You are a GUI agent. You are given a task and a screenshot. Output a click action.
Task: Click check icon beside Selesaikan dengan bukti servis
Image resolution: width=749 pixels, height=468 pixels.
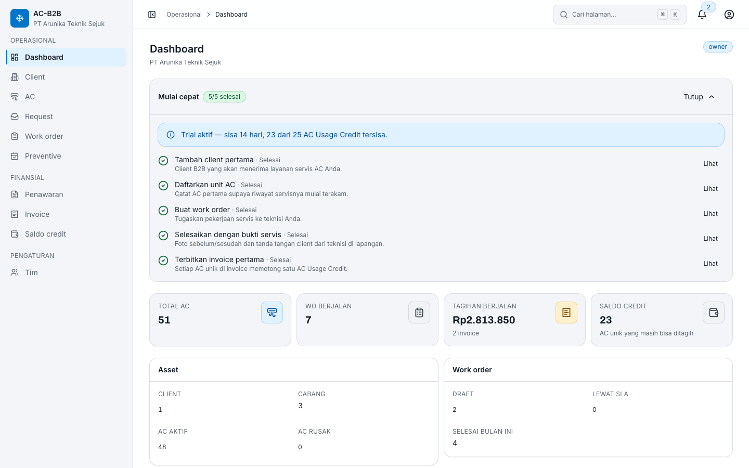[x=163, y=236]
